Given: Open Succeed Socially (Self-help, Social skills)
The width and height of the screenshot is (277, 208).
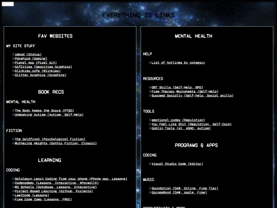Looking at the screenshot, I should point(192,96).
